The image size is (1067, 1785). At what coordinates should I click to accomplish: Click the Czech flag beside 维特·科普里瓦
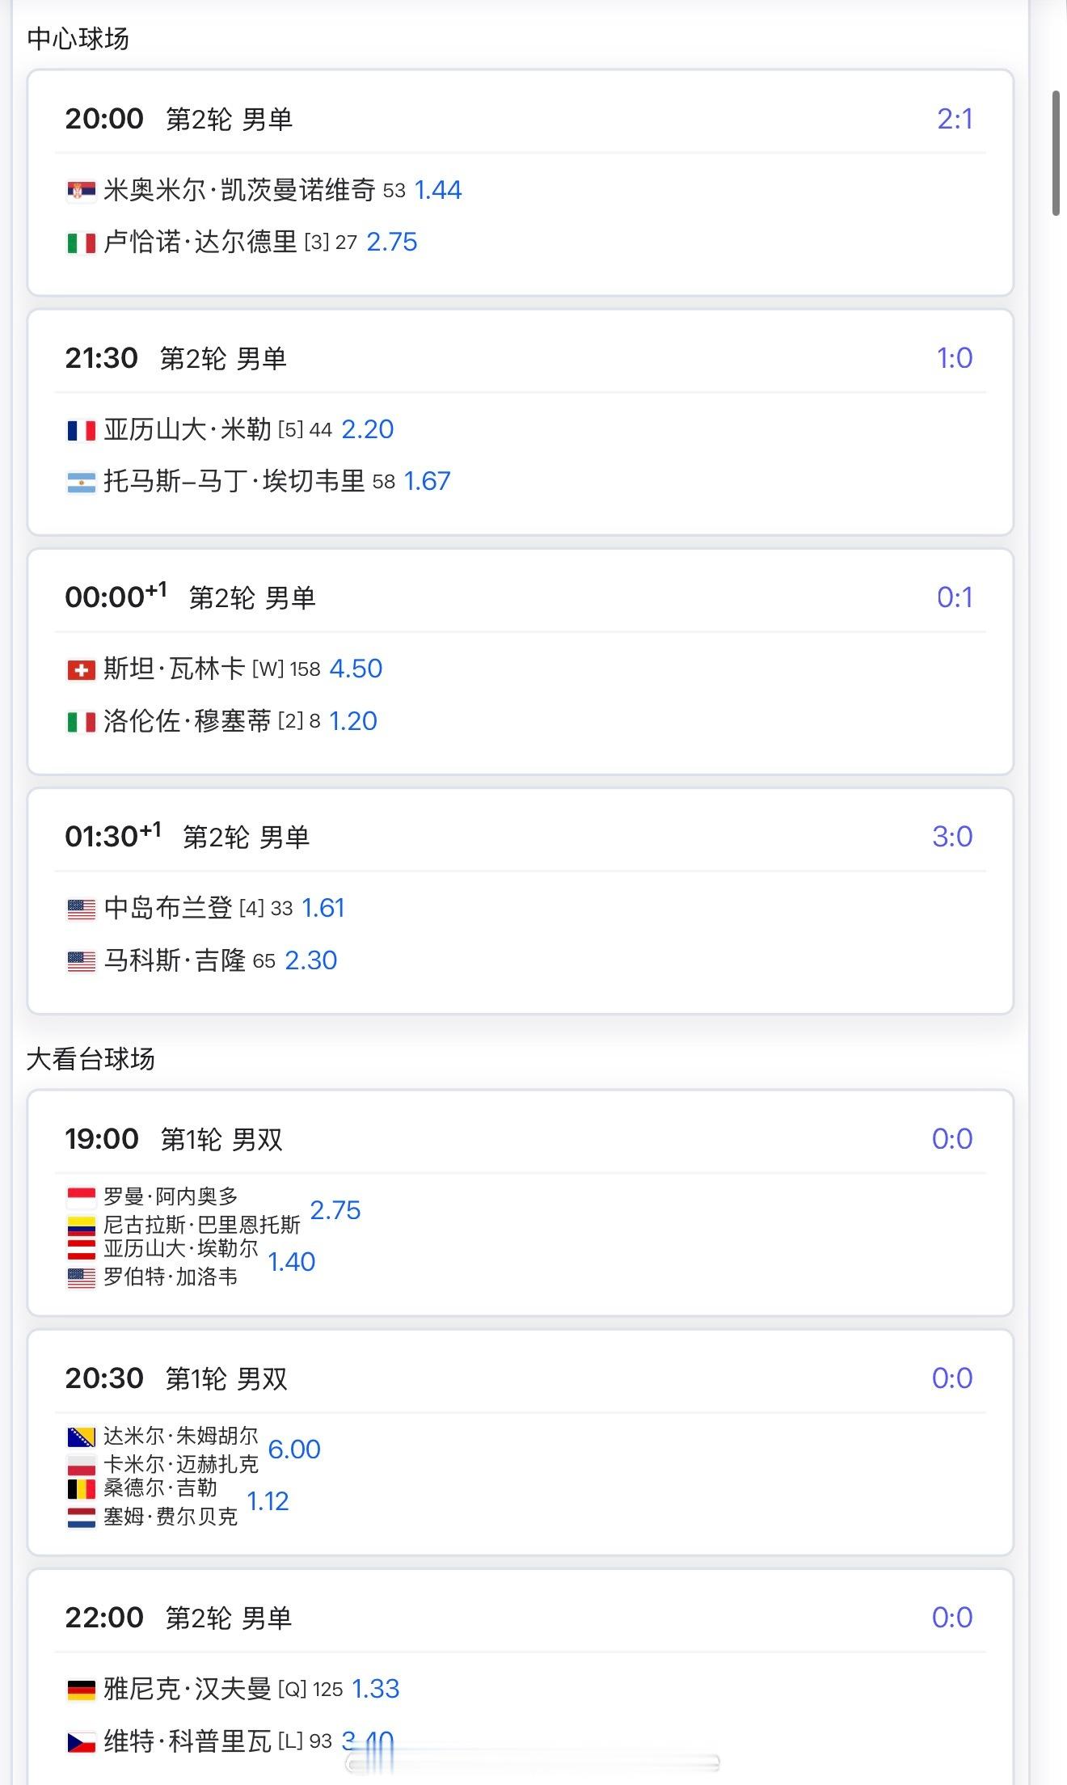click(81, 1742)
